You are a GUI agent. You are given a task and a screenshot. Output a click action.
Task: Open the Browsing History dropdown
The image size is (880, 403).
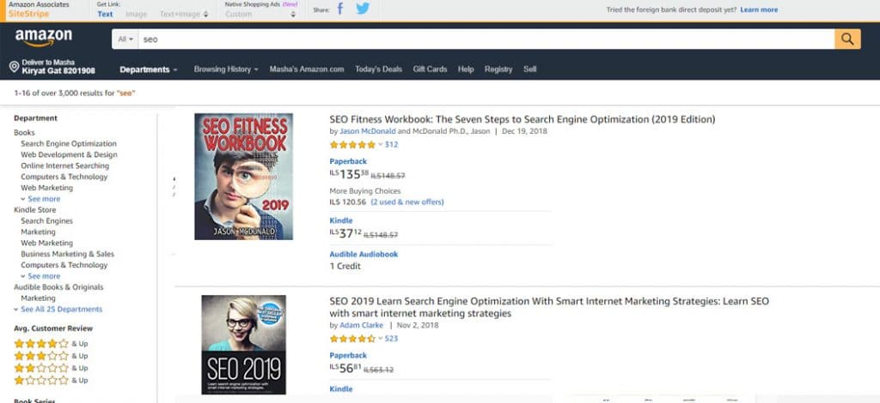point(225,69)
